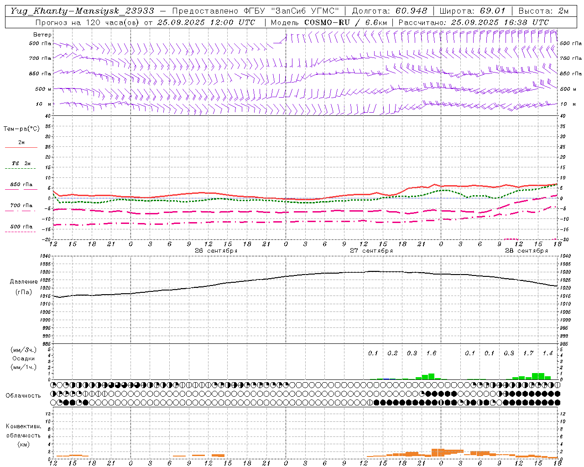Click the "Высота: 2м" header field
This screenshot has height=467, width=584.
[543, 11]
